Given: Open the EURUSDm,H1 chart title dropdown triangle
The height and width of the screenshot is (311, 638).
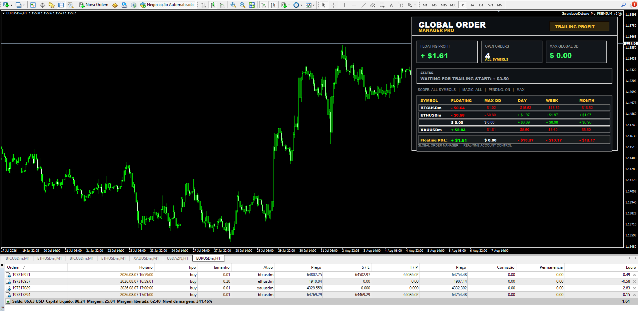Looking at the screenshot, I should 3,13.
